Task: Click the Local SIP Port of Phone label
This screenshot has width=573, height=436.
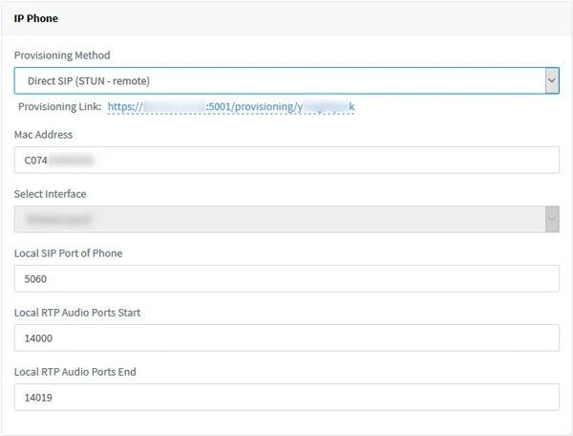Action: 68,253
